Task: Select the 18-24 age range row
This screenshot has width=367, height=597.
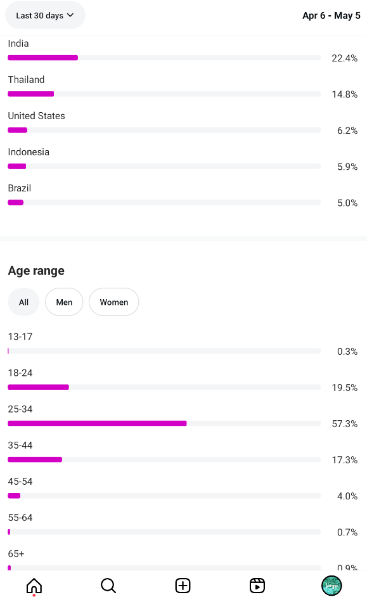Action: point(183,380)
